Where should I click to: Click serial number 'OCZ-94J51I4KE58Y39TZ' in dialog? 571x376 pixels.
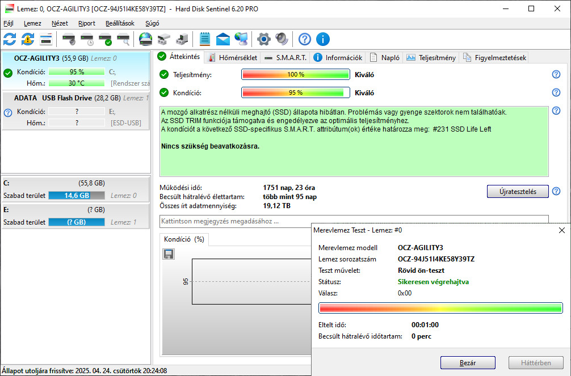click(x=436, y=259)
